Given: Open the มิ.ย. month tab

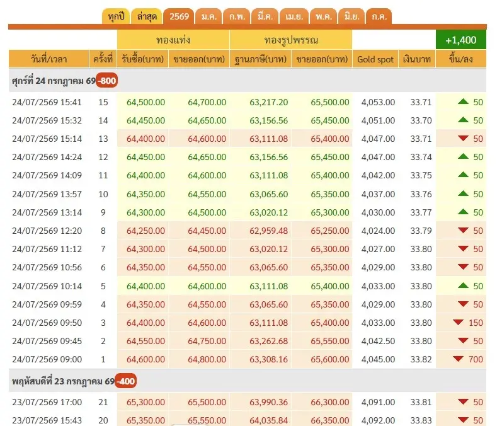Looking at the screenshot, I should tap(351, 16).
